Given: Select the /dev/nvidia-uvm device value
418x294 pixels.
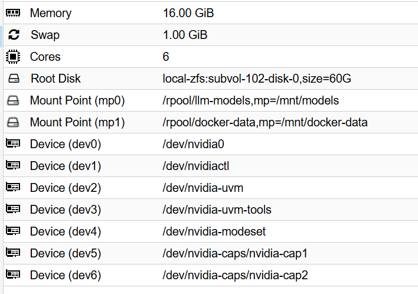Looking at the screenshot, I should click(203, 188).
